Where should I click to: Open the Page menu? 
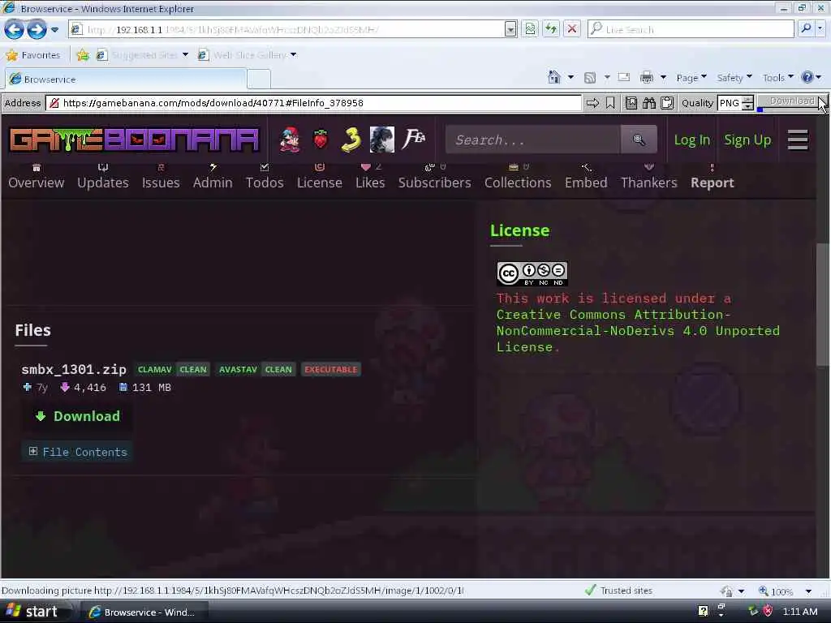point(691,78)
